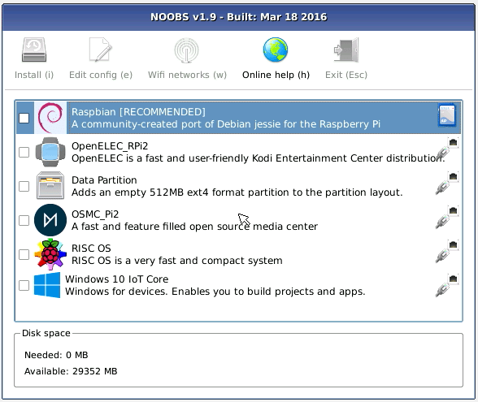Select the 'Raspbian [RECOMMENDED]' title text
478x402 pixels.
(138, 112)
